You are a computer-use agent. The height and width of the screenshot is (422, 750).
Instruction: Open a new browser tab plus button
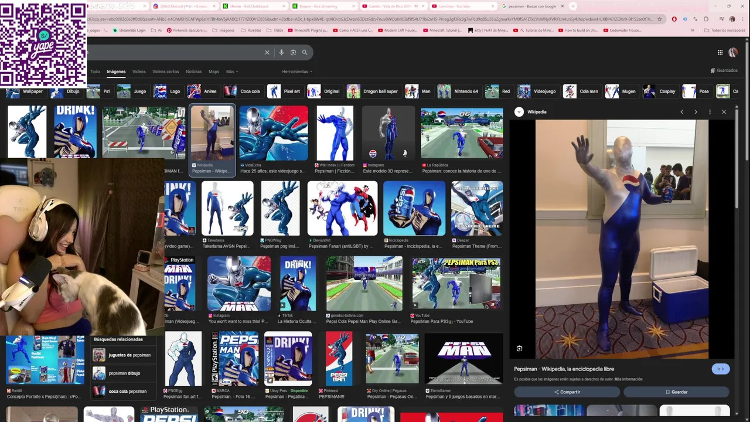coord(573,6)
